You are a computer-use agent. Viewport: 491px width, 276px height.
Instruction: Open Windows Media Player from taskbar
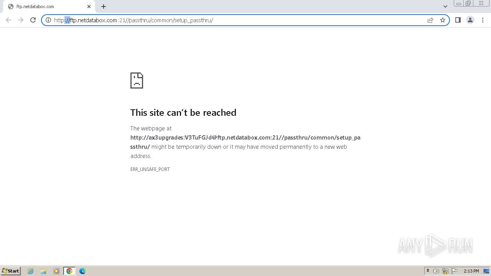click(x=56, y=271)
